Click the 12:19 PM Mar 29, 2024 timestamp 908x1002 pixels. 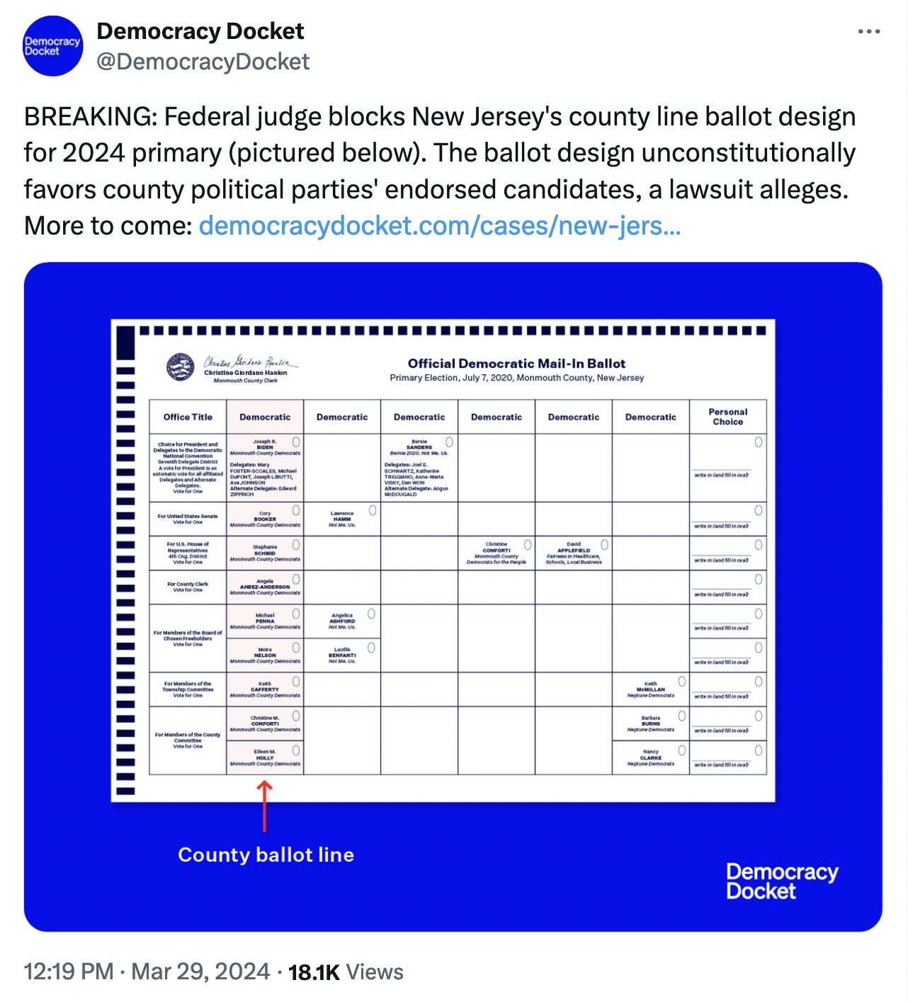(x=147, y=972)
